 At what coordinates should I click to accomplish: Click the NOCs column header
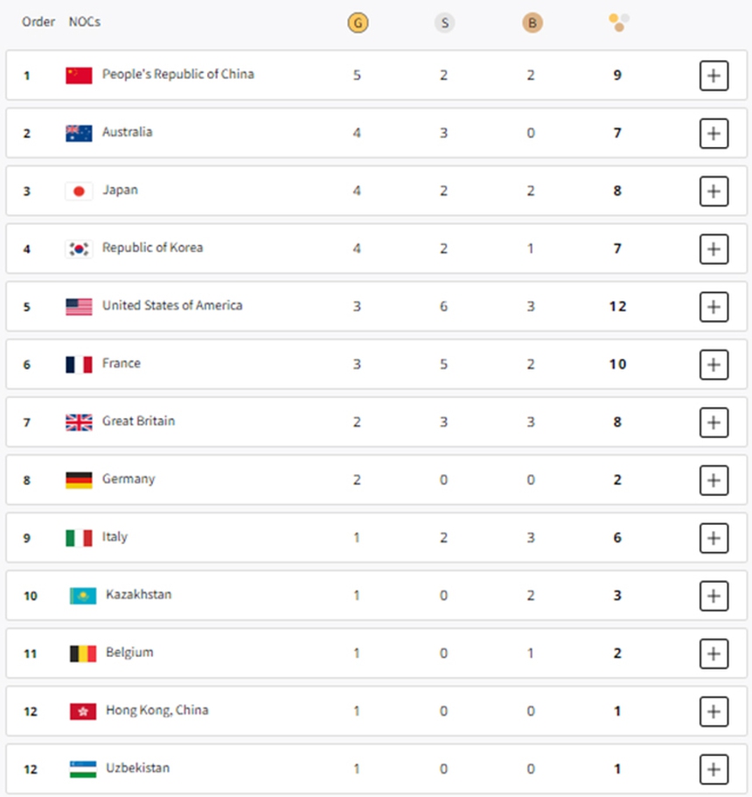(82, 22)
